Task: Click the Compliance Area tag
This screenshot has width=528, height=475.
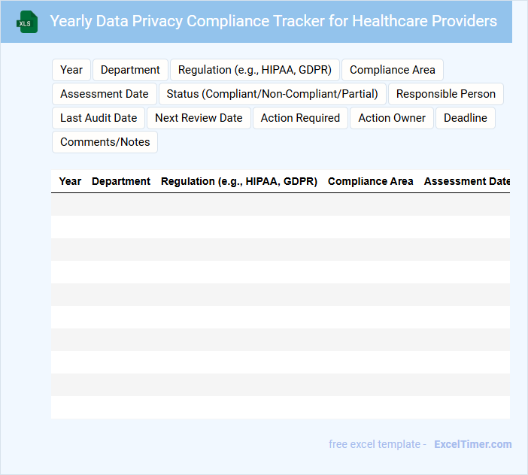Action: click(392, 70)
